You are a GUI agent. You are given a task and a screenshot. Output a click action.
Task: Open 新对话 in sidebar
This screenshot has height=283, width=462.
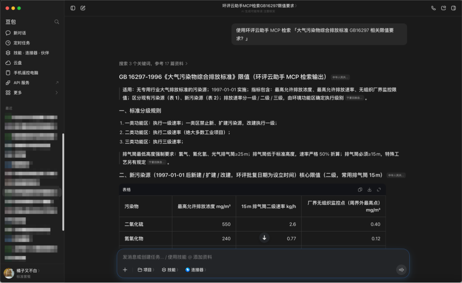coord(32,33)
